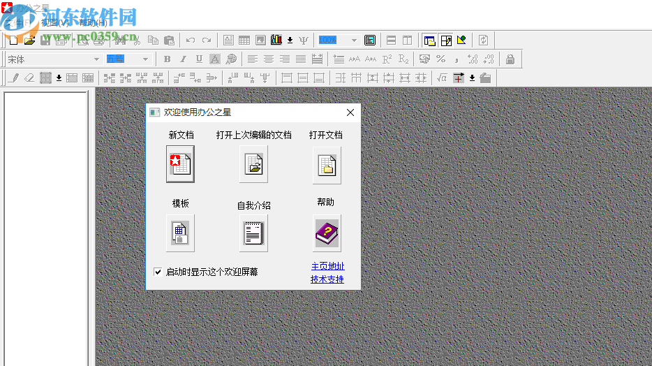Click the horizontal split window icon
This screenshot has width=652, height=366.
pyautogui.click(x=392, y=41)
